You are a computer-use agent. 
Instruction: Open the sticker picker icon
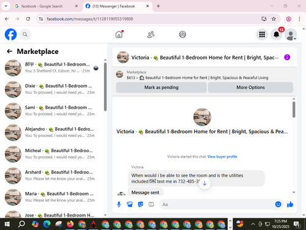[x=141, y=204]
